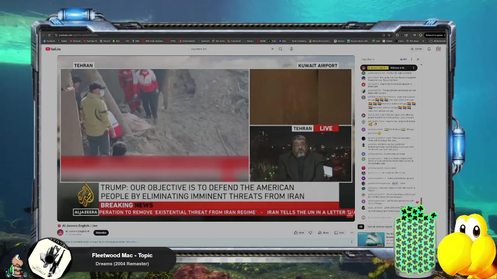Screen dimensions: 497x279
Task: Open the YouTube TV bookmark
Action: 90,41
